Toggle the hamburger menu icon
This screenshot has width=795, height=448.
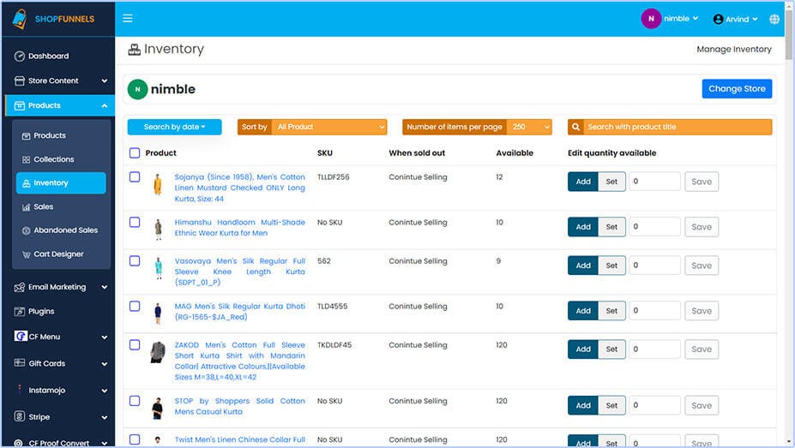pyautogui.click(x=128, y=18)
